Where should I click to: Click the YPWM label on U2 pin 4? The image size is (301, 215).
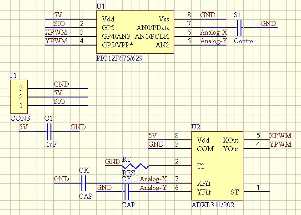[281, 144]
